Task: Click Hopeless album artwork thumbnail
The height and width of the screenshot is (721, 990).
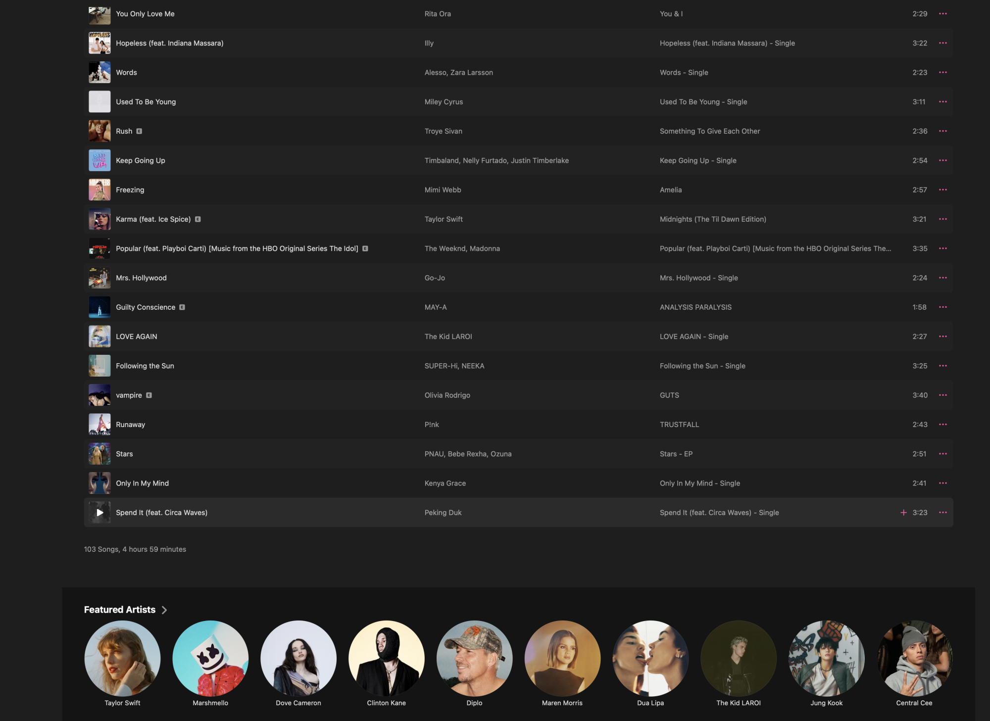Action: tap(99, 43)
